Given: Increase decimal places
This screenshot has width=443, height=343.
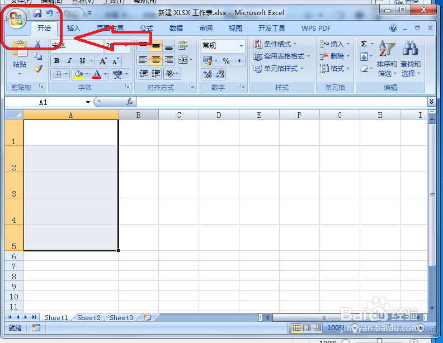Looking at the screenshot, I should (x=208, y=74).
